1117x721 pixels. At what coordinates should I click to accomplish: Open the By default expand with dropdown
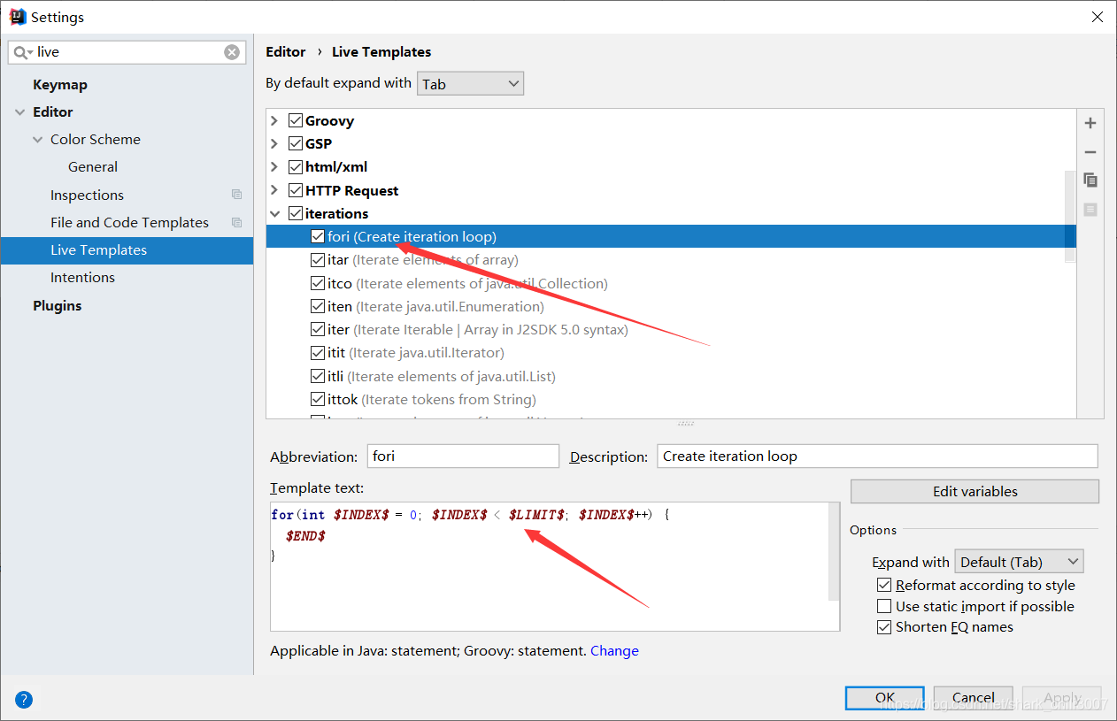470,84
